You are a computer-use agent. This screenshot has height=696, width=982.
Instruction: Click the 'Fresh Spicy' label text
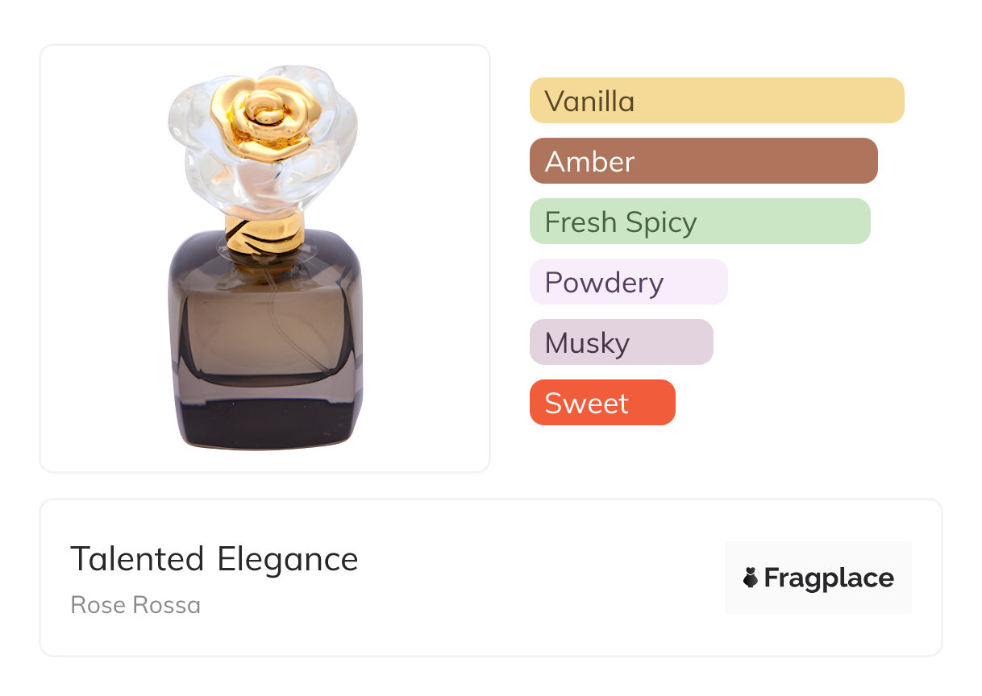[x=621, y=222]
